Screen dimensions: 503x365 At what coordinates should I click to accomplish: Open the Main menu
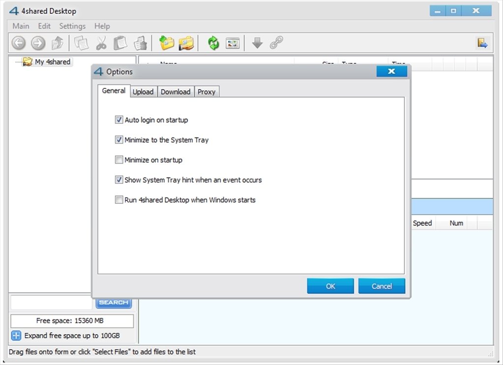[x=21, y=26]
